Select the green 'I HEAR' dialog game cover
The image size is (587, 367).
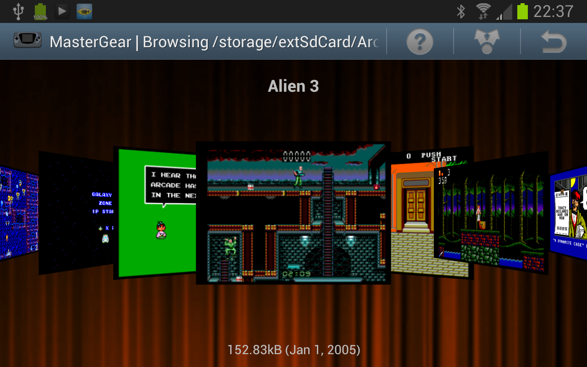tap(155, 213)
